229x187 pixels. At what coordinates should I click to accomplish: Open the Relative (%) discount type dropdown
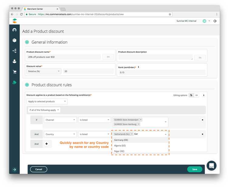[44, 71]
